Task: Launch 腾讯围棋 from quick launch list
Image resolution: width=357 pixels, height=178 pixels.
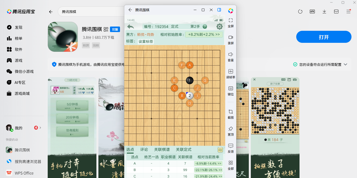Action: pos(18,150)
